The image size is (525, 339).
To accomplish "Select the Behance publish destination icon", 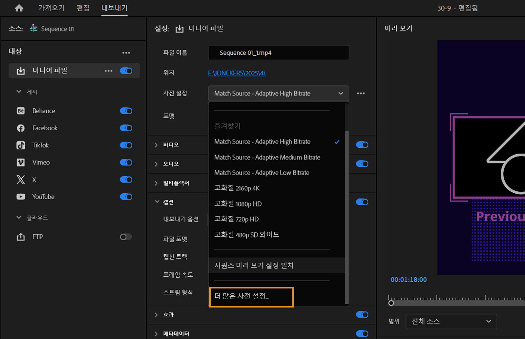I will pyautogui.click(x=20, y=111).
